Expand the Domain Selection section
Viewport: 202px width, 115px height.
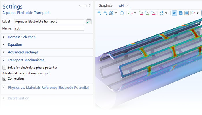coord(3,37)
